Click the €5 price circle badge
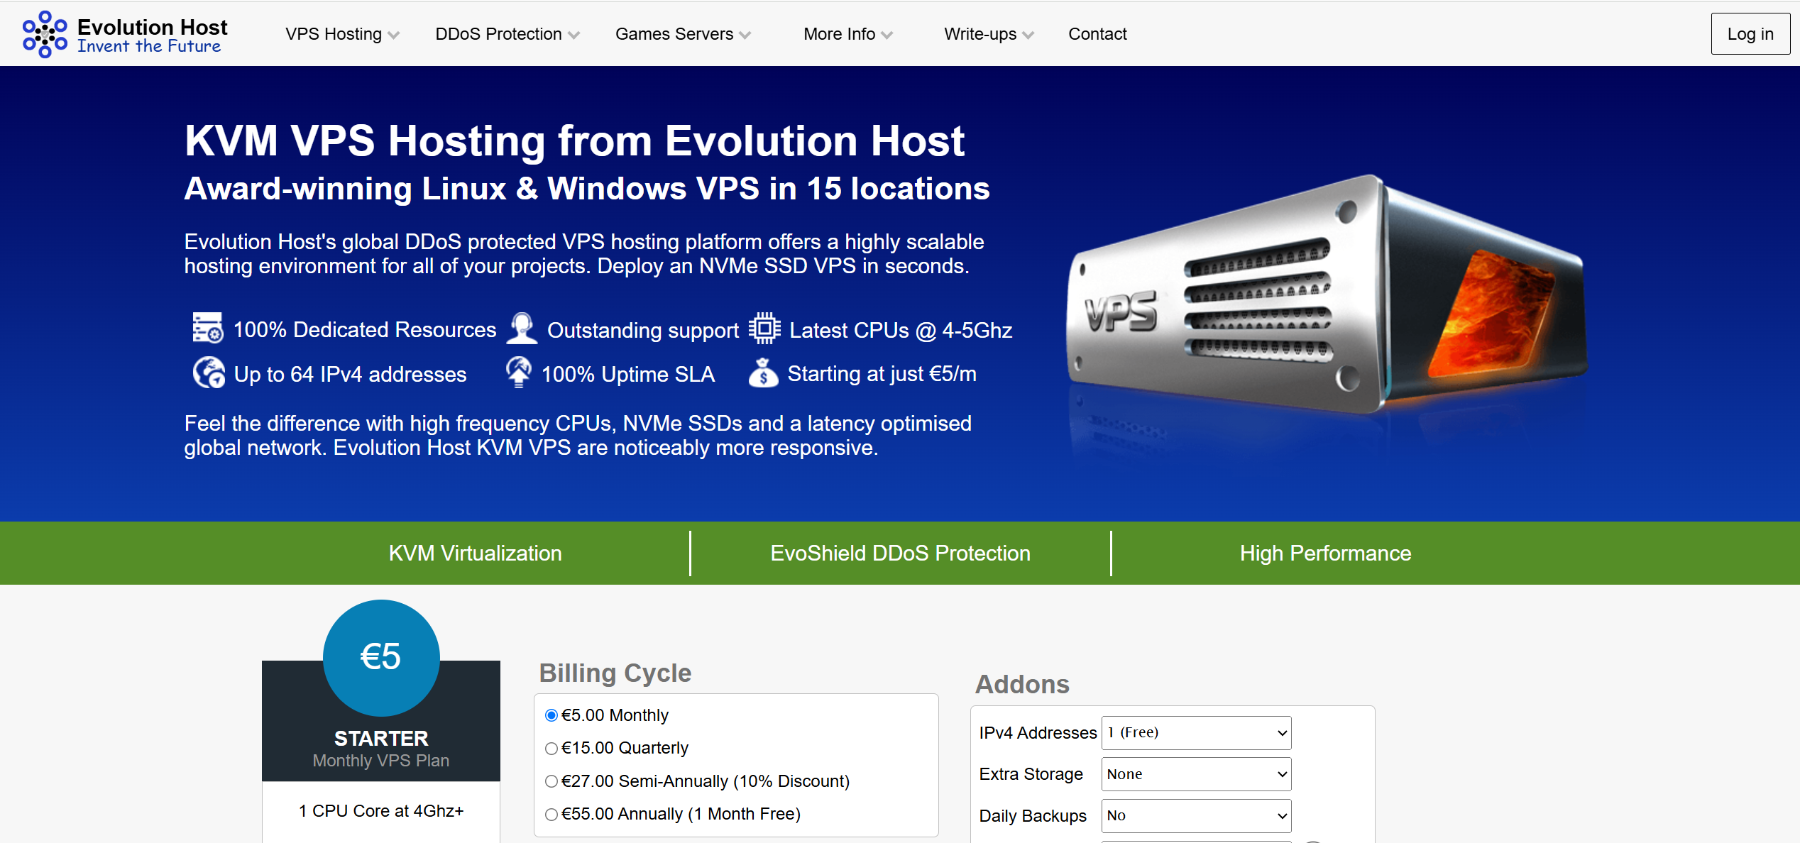Screen dimensions: 1800x843 (381, 658)
